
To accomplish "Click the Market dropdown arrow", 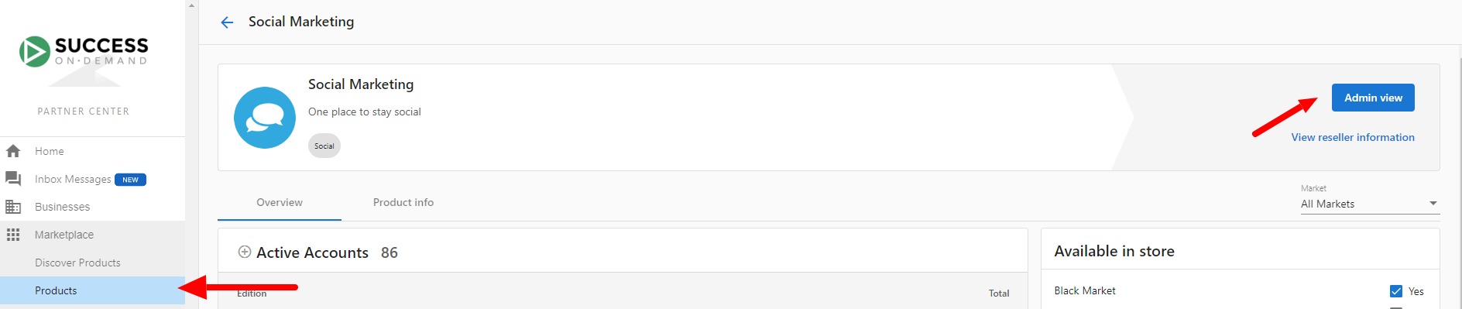I will 1433,204.
